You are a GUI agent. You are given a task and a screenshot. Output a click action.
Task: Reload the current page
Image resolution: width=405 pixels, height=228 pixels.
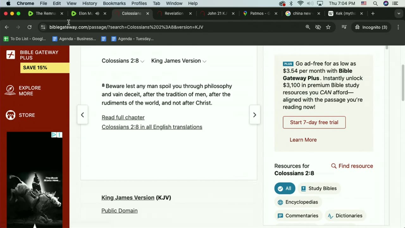[x=29, y=27]
